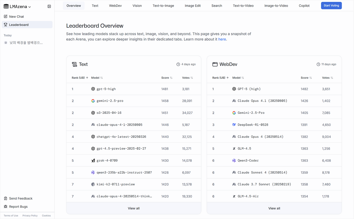Click the Text leaderboard scroll icon
The image size is (354, 219).
[74, 64]
